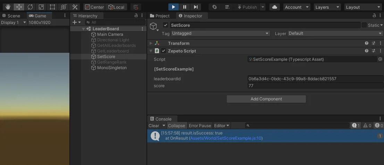Select the Scale tool
This screenshot has height=165, width=384.
41,7
